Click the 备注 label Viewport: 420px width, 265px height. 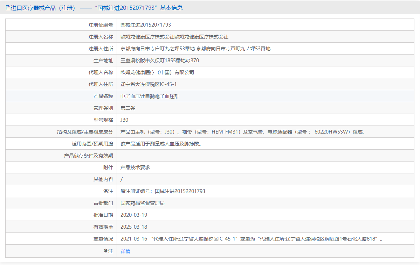[108, 191]
